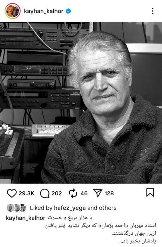This screenshot has height=247, width=162.
Task: Tap the 46 reposts count
Action: click(x=84, y=193)
